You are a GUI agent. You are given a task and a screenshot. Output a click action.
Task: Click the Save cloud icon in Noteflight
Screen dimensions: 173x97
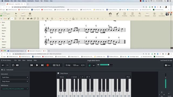[x=110, y=14]
